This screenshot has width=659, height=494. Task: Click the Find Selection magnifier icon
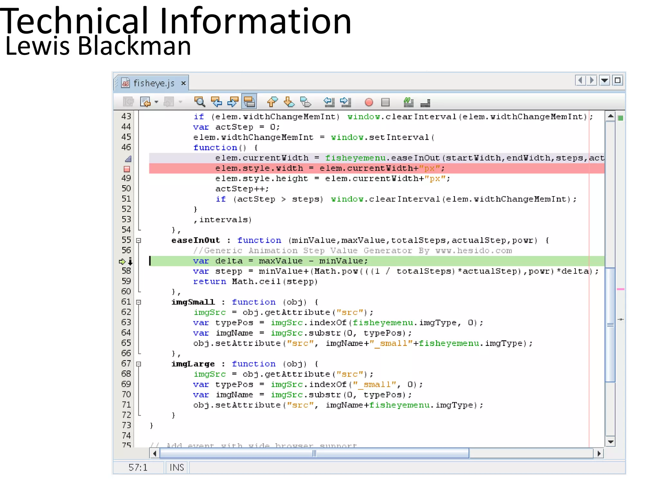pos(200,102)
